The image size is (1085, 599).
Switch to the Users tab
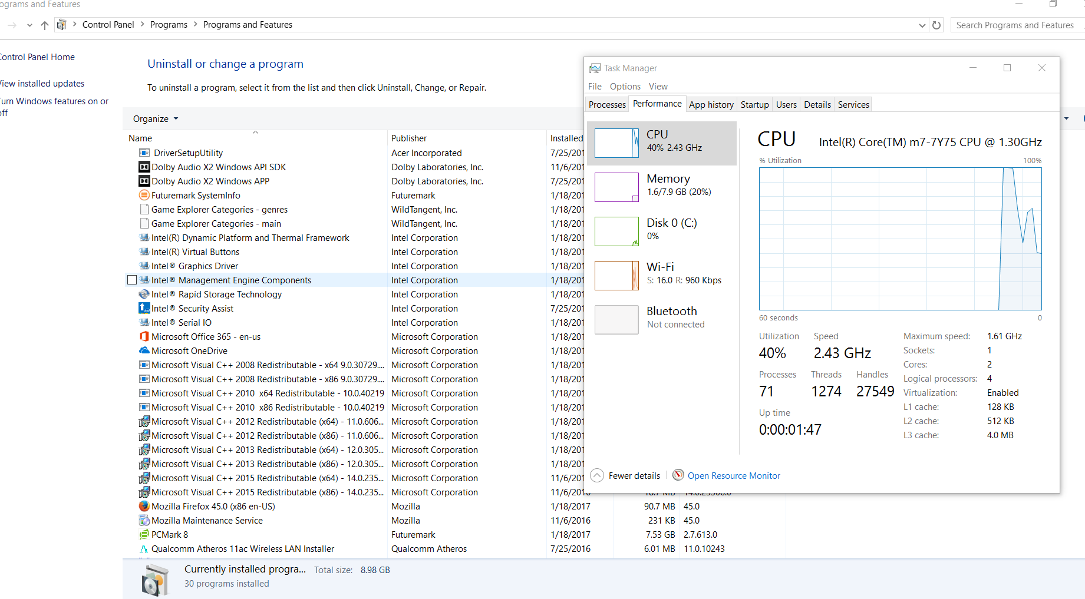point(786,104)
